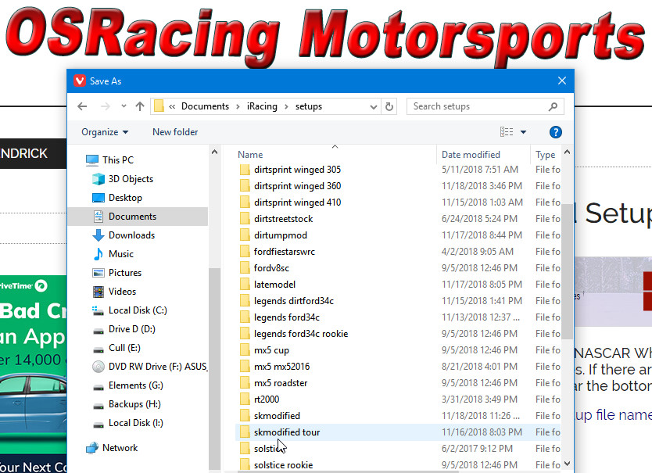Select the skmodified tour folder
652x473 pixels.
[x=286, y=432]
